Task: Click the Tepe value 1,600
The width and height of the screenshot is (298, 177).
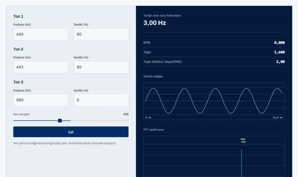Action: coord(280,52)
